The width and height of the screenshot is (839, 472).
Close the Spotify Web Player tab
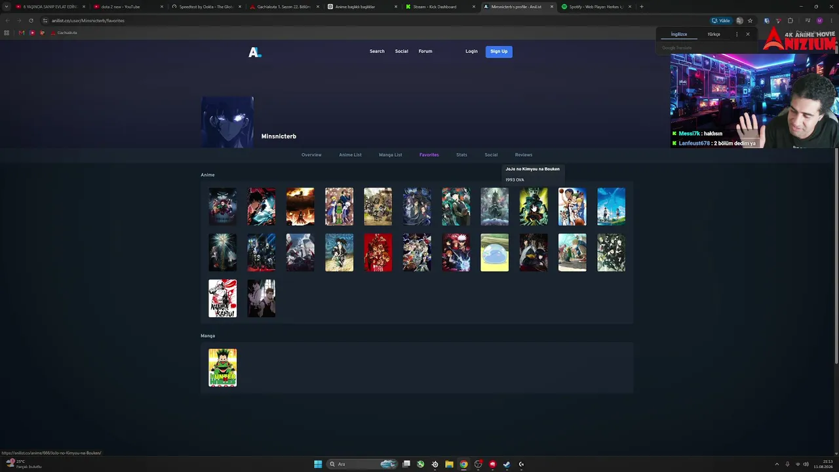[630, 7]
